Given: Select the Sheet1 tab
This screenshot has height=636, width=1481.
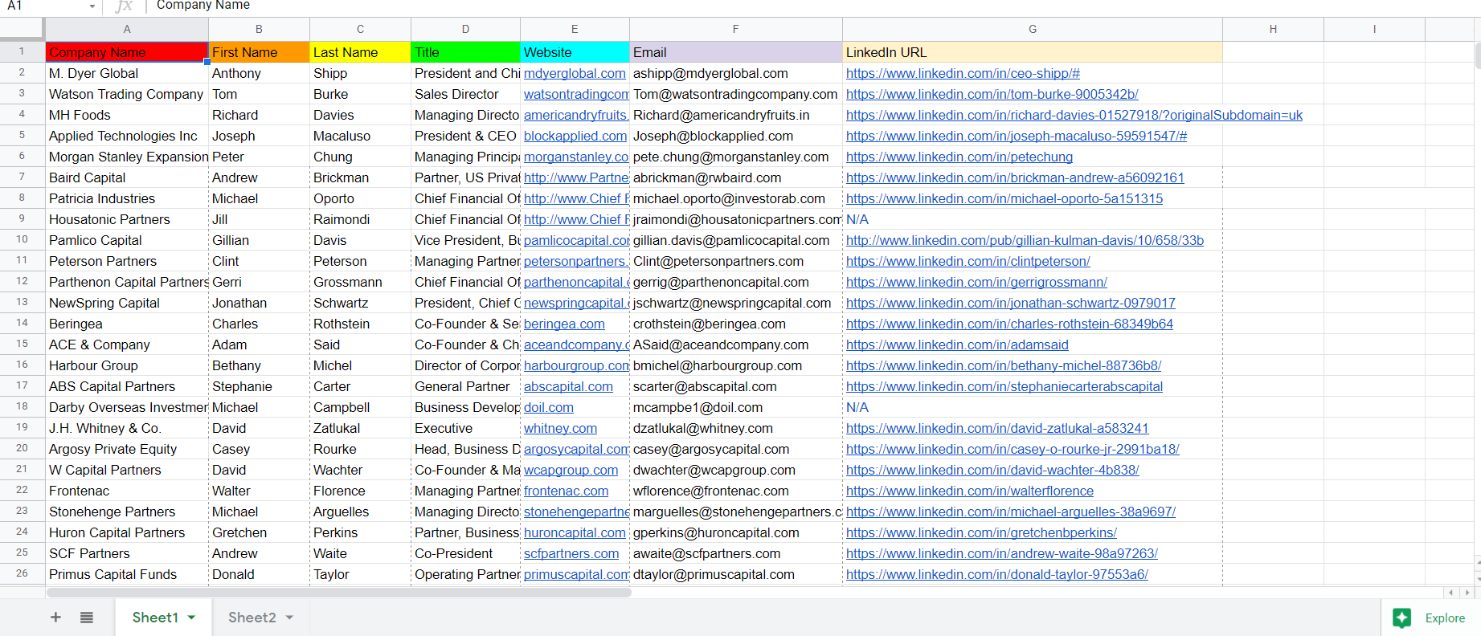Looking at the screenshot, I should pos(155,618).
